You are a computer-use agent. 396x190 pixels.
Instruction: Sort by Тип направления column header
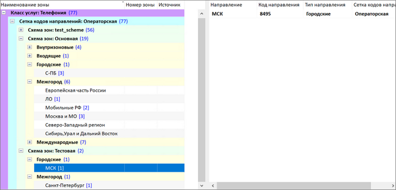click(327, 5)
